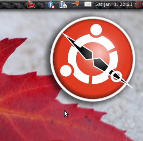Image resolution: width=143 pixels, height=141 pixels.
Task: Open the red power session menu
Action: [139, 4]
